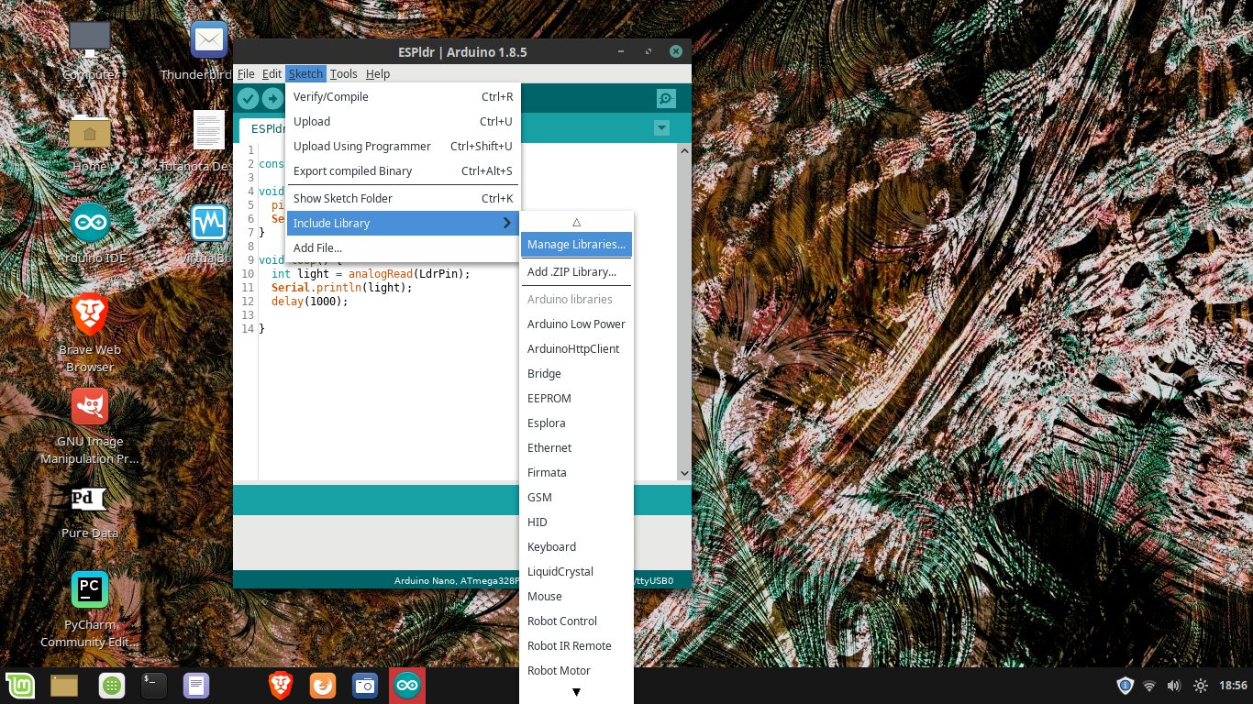Include the Robot Motor library

pyautogui.click(x=576, y=670)
